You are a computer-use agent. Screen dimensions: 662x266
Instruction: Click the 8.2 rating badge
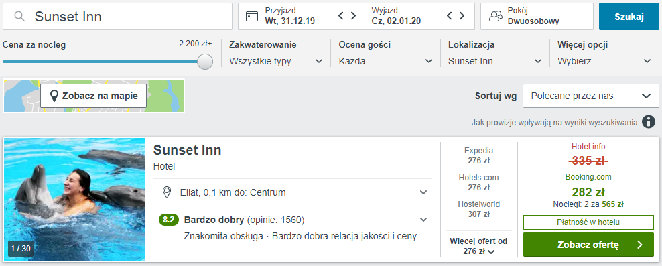click(x=169, y=220)
